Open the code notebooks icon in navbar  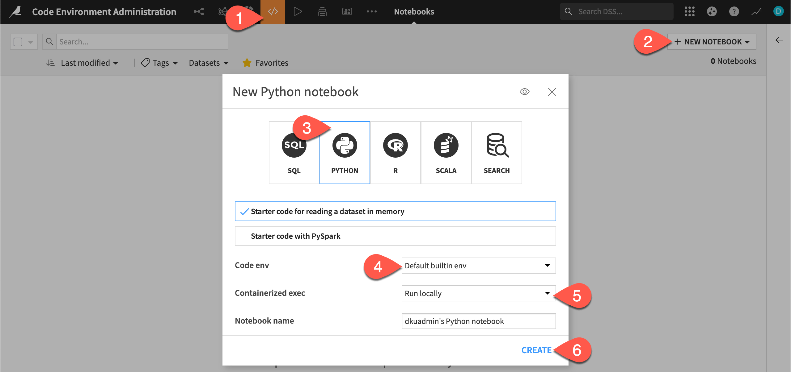click(x=273, y=12)
